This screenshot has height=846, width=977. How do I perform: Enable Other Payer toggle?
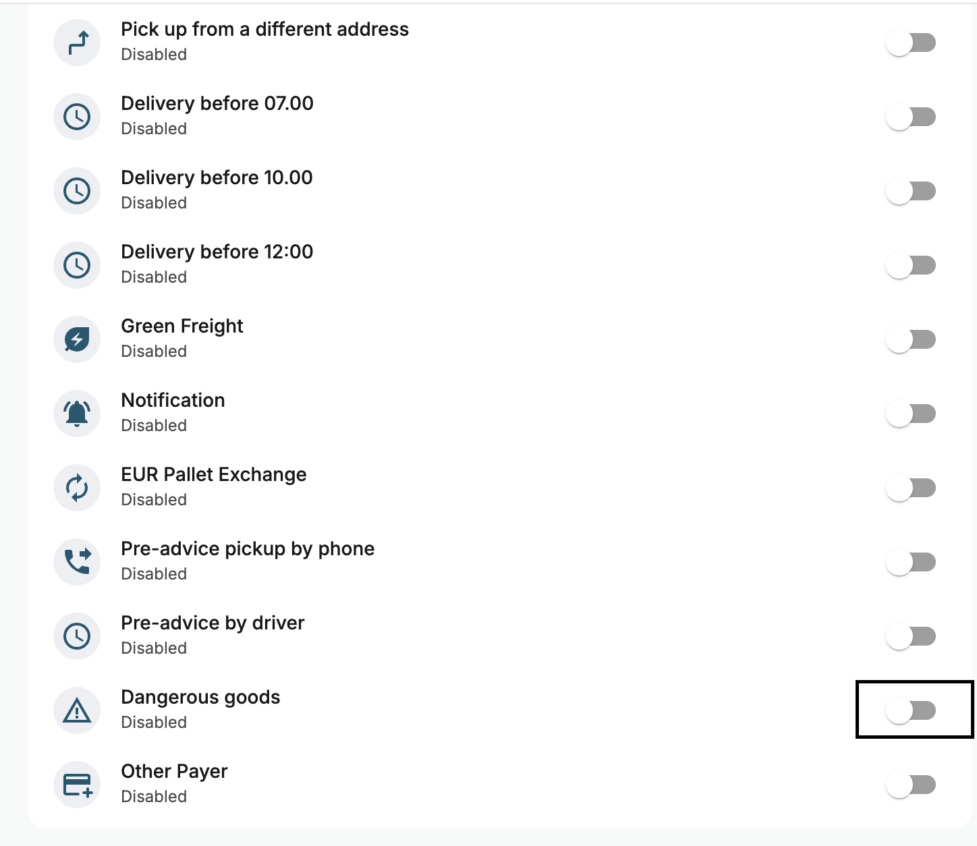click(x=911, y=785)
